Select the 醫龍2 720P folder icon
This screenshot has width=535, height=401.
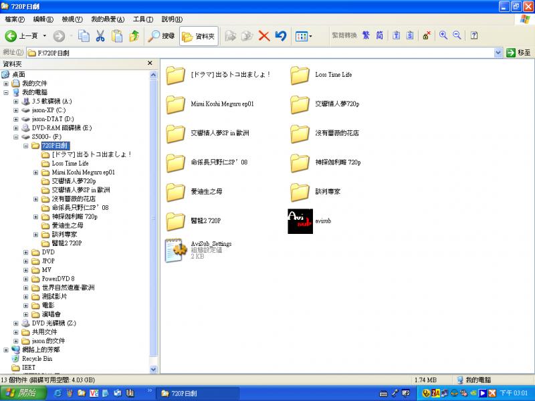click(x=175, y=221)
